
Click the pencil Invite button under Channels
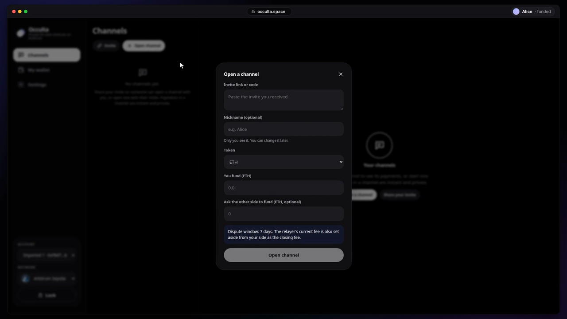pyautogui.click(x=106, y=46)
